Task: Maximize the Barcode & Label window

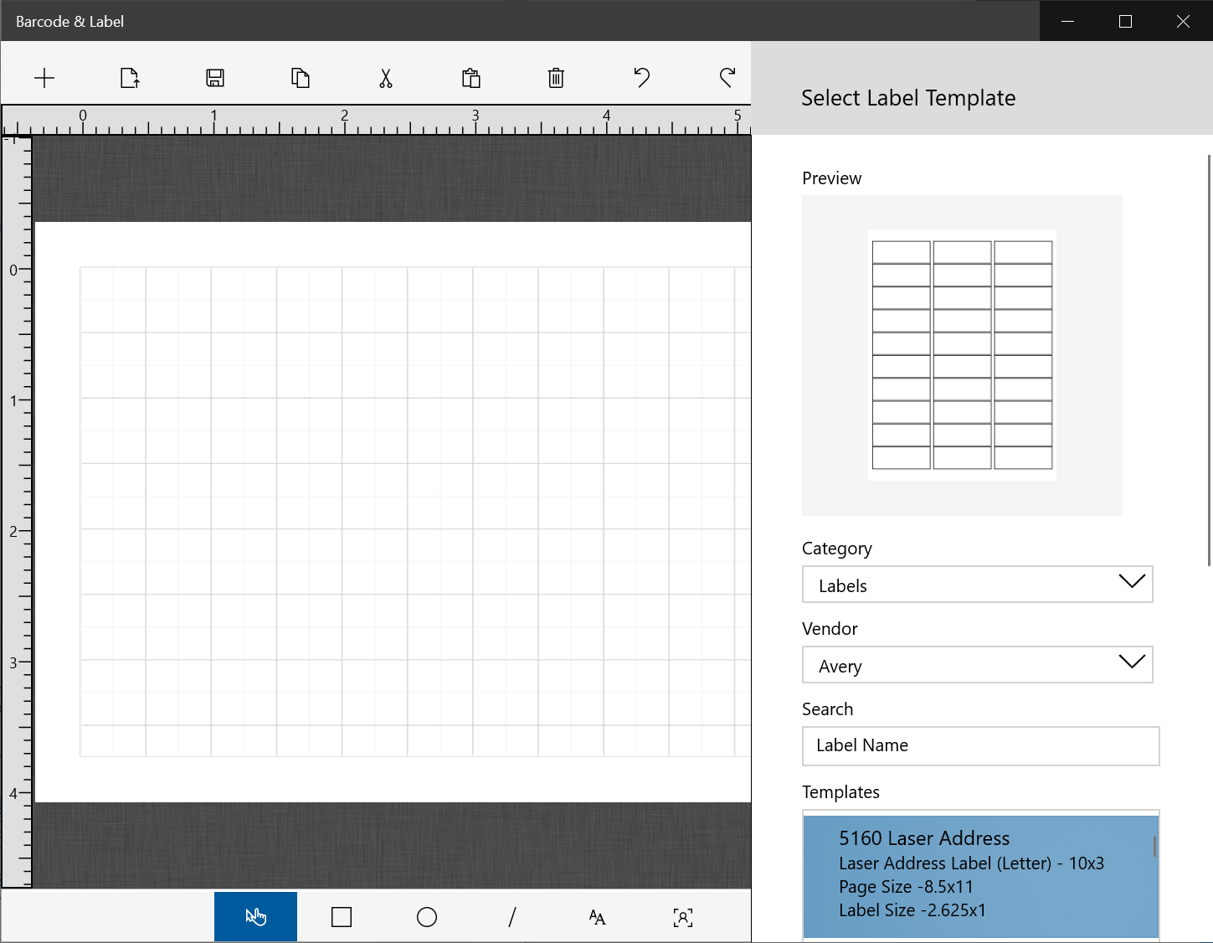Action: [x=1125, y=21]
